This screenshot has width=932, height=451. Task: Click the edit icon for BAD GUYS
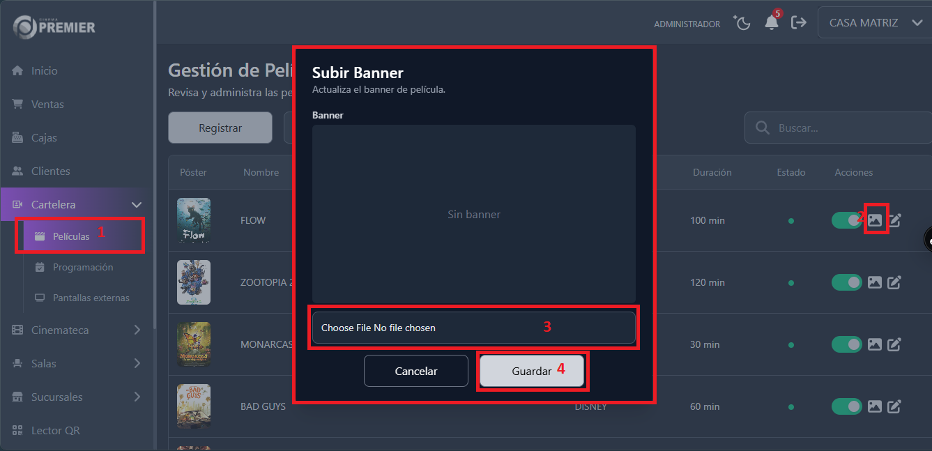[x=894, y=406]
